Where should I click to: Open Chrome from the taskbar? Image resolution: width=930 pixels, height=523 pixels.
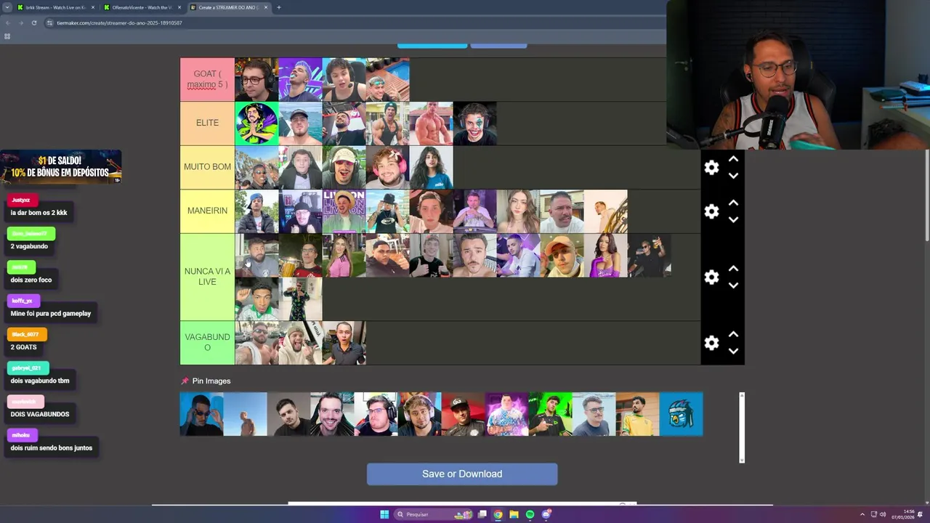(498, 514)
